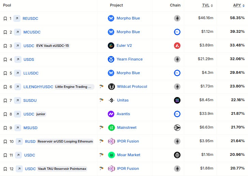The image size is (248, 176).
Task: Open the SUSDU pool link
Action: pos(30,100)
